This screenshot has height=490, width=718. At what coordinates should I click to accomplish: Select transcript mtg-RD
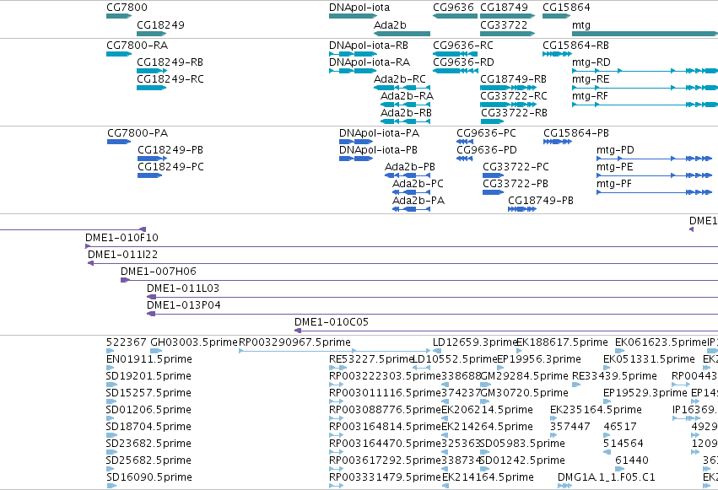pos(591,62)
